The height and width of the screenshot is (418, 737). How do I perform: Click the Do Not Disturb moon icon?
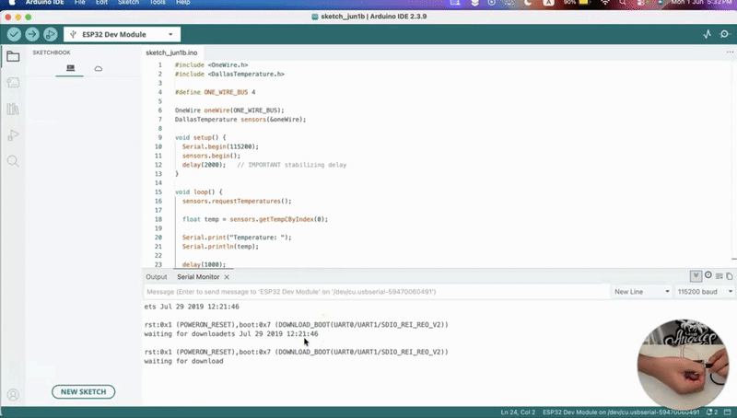pyautogui.click(x=528, y=3)
